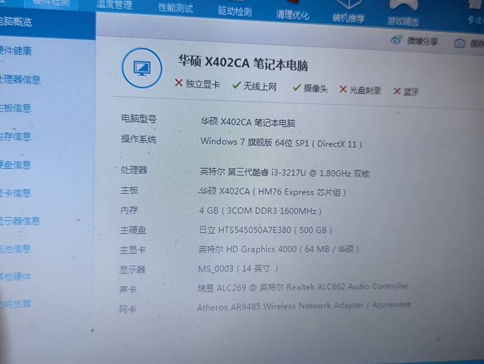
Task: Click the green check beside 摄像头
Action: [x=297, y=87]
